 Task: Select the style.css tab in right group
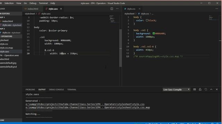click(131, 9)
